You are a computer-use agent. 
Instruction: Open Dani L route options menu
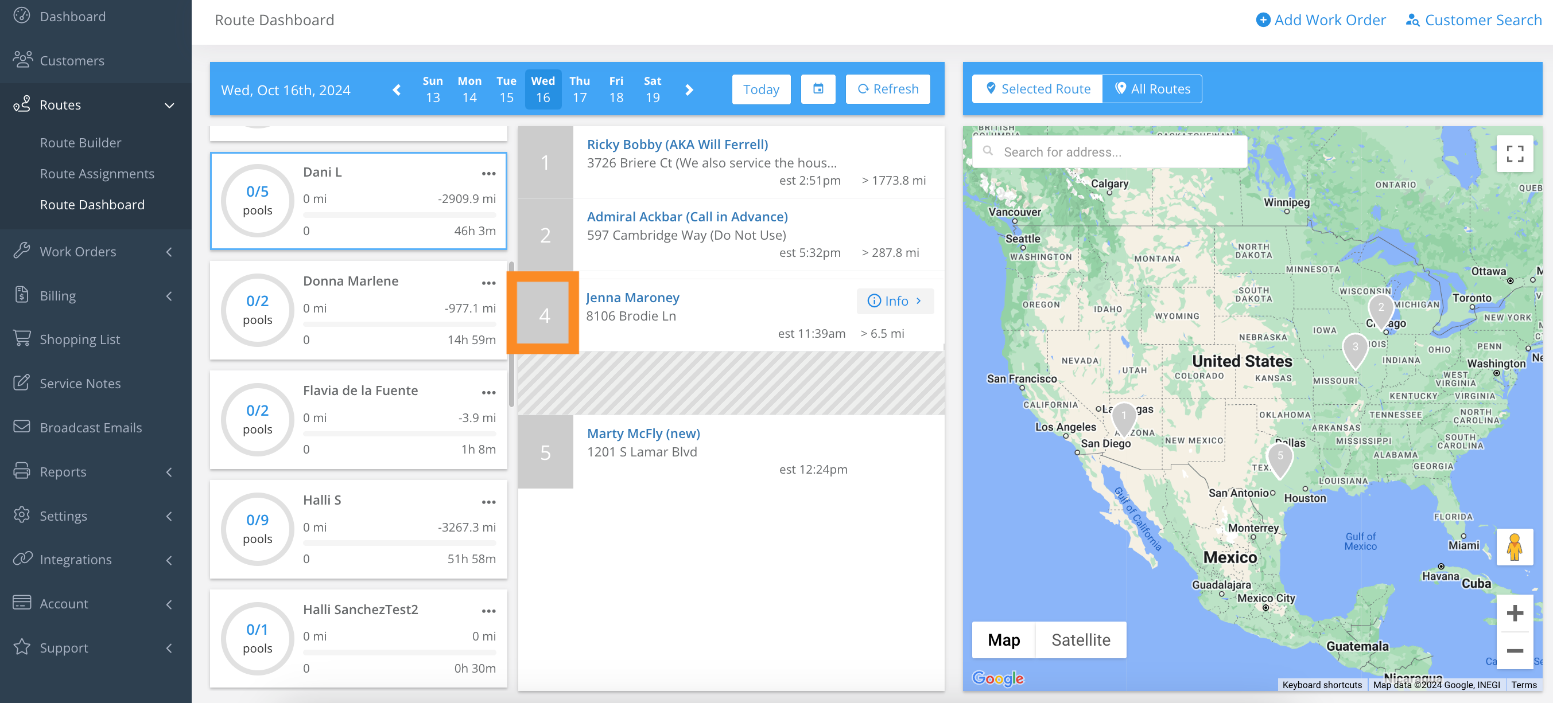click(488, 174)
